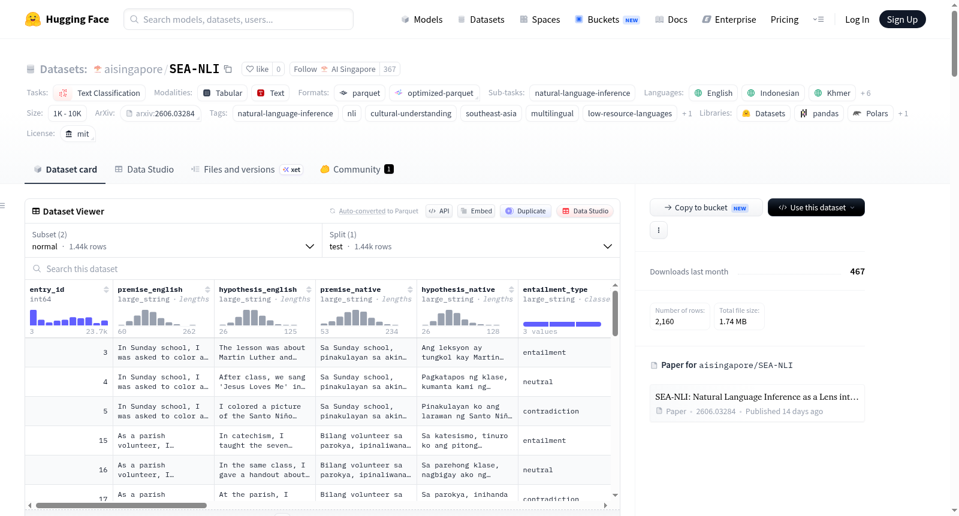The height and width of the screenshot is (516, 959).
Task: Like the SEA-NLI dataset
Action: [257, 69]
